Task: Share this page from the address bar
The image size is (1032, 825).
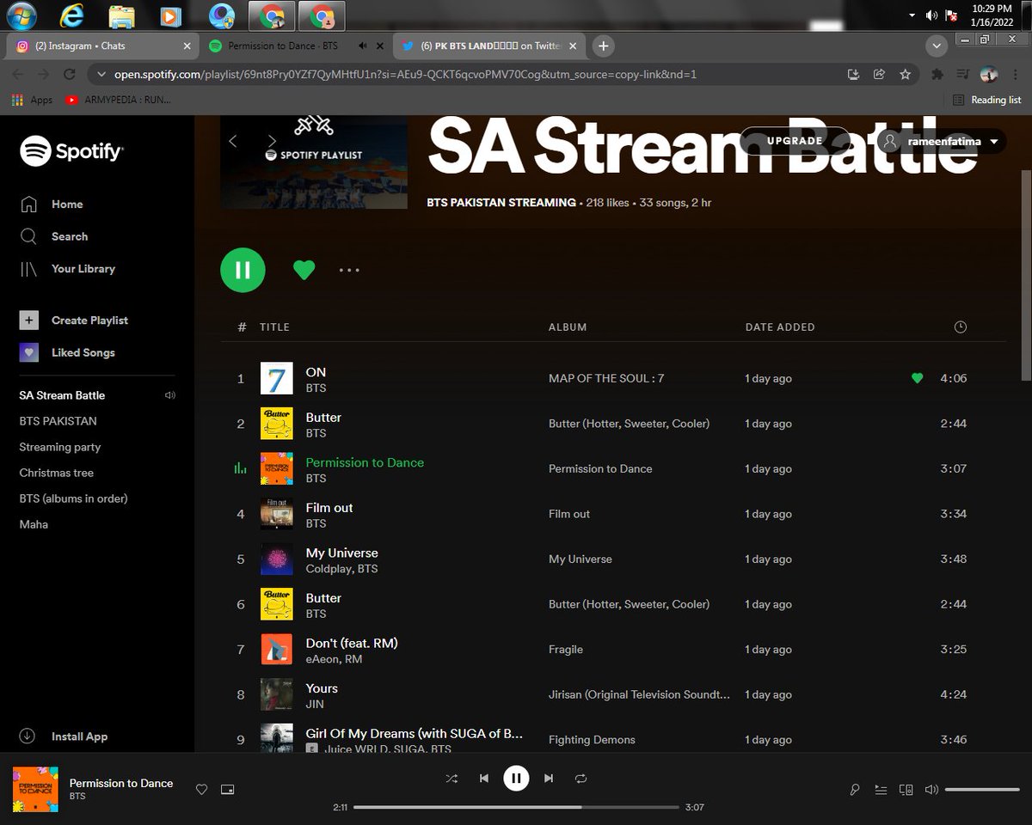Action: pos(879,74)
